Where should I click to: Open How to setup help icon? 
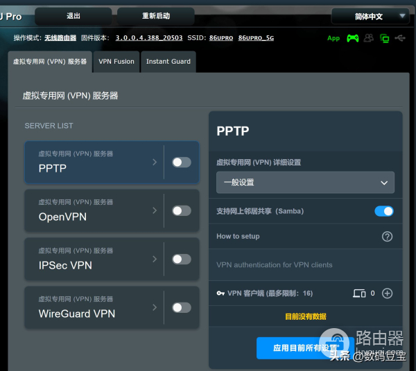[387, 237]
